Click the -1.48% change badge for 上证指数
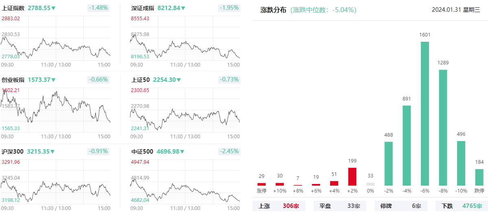Viewport: 488px width, 212px height. coord(99,8)
